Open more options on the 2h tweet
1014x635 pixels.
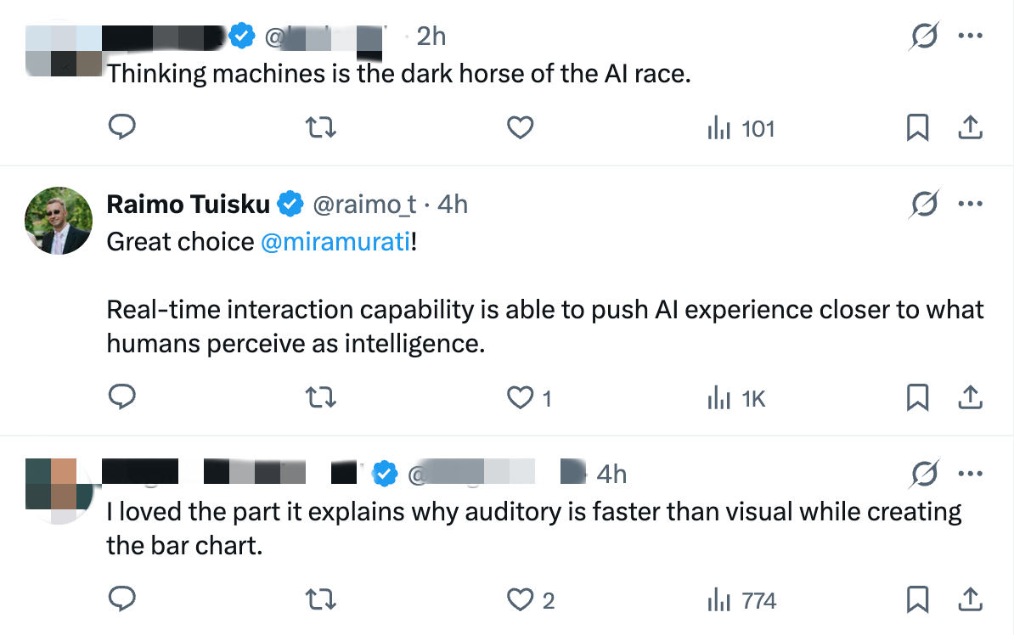[x=970, y=37]
